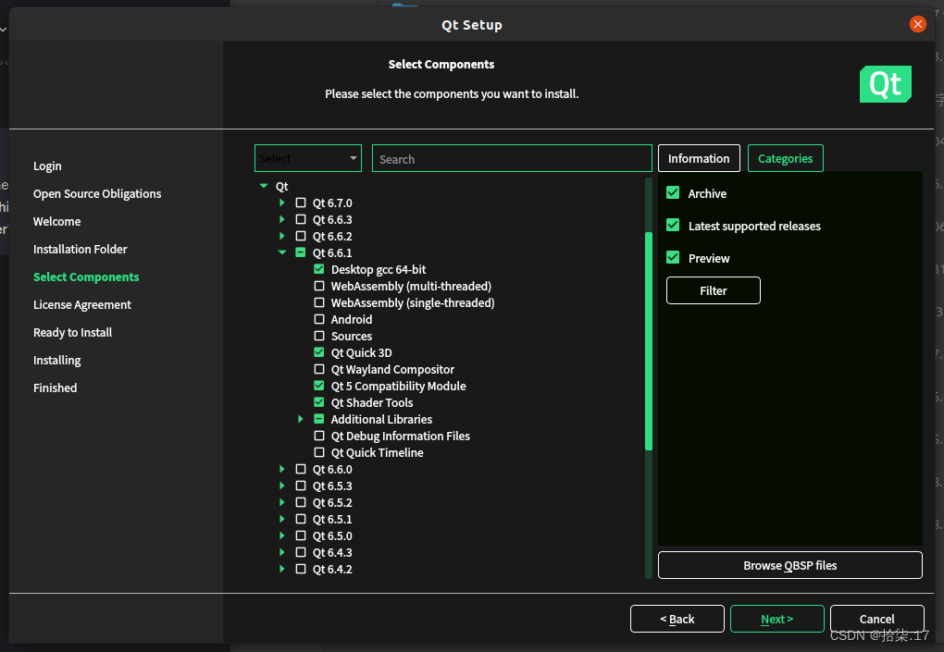Screen dimensions: 944x652
Task: Click inside the Search components field
Action: [x=512, y=158]
